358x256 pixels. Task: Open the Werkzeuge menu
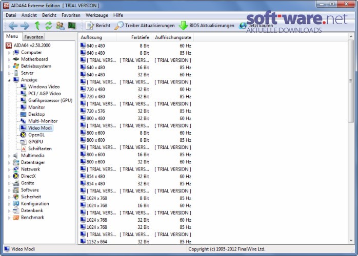[97, 15]
